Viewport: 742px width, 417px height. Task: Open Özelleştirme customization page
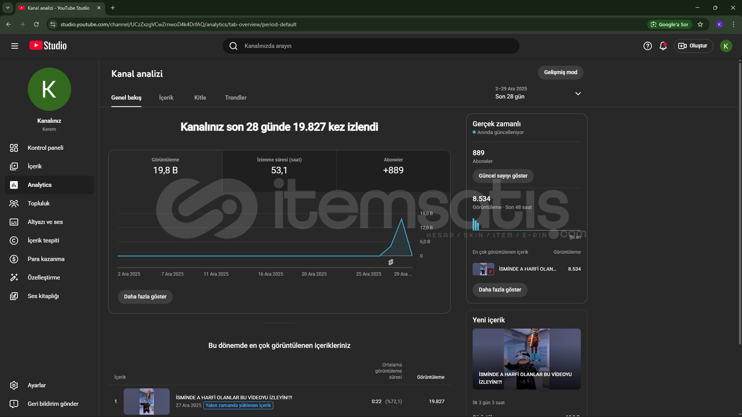44,278
